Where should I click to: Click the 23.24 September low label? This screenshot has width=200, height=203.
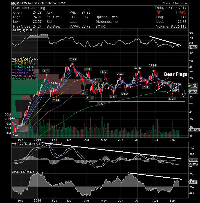pyautogui.click(x=172, y=99)
